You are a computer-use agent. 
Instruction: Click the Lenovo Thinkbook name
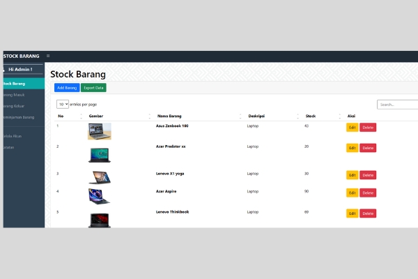pyautogui.click(x=173, y=212)
